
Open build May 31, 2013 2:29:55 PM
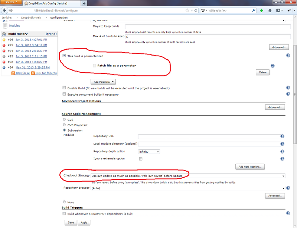pyautogui.click(x=33, y=67)
